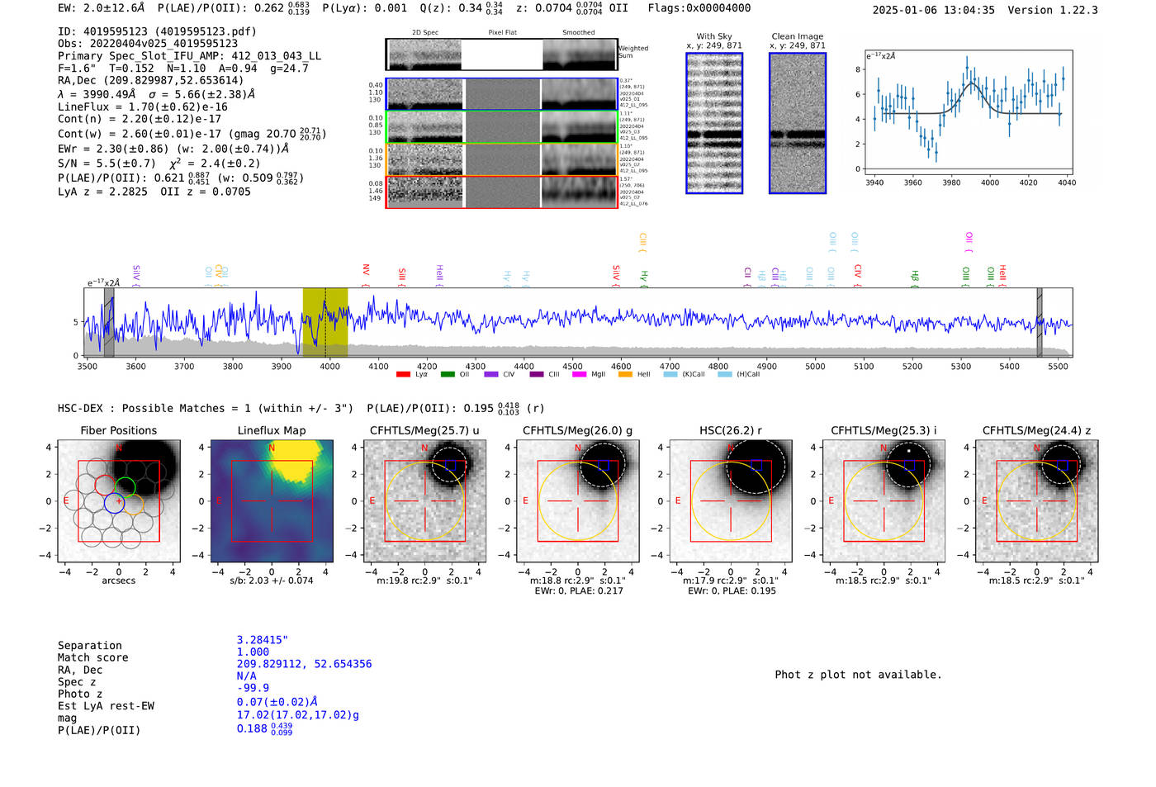The height and width of the screenshot is (787, 1156).
Task: Click the 'Obs: 20220404v025_4019595123' line
Action: point(148,44)
